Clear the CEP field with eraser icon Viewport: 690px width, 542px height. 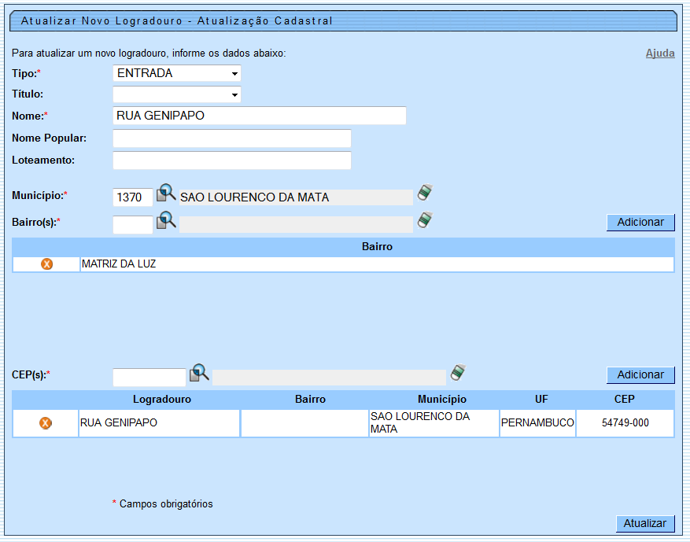458,373
